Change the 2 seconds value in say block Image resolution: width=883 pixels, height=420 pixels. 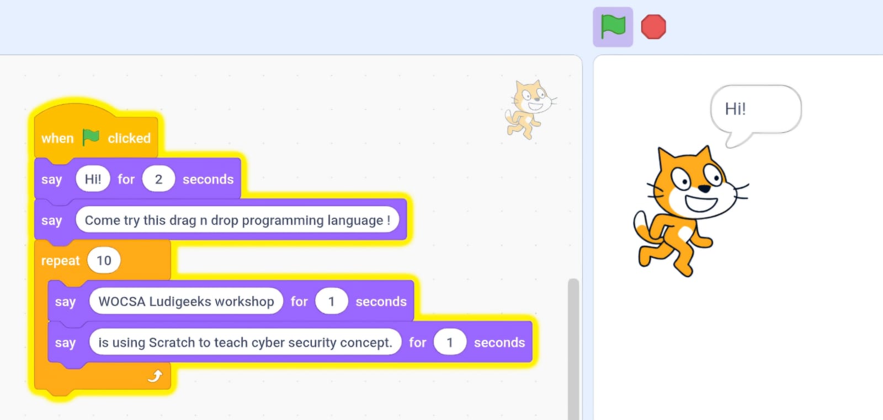point(158,179)
